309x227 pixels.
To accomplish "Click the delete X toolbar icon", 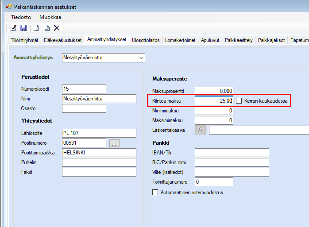I will pos(57,28).
